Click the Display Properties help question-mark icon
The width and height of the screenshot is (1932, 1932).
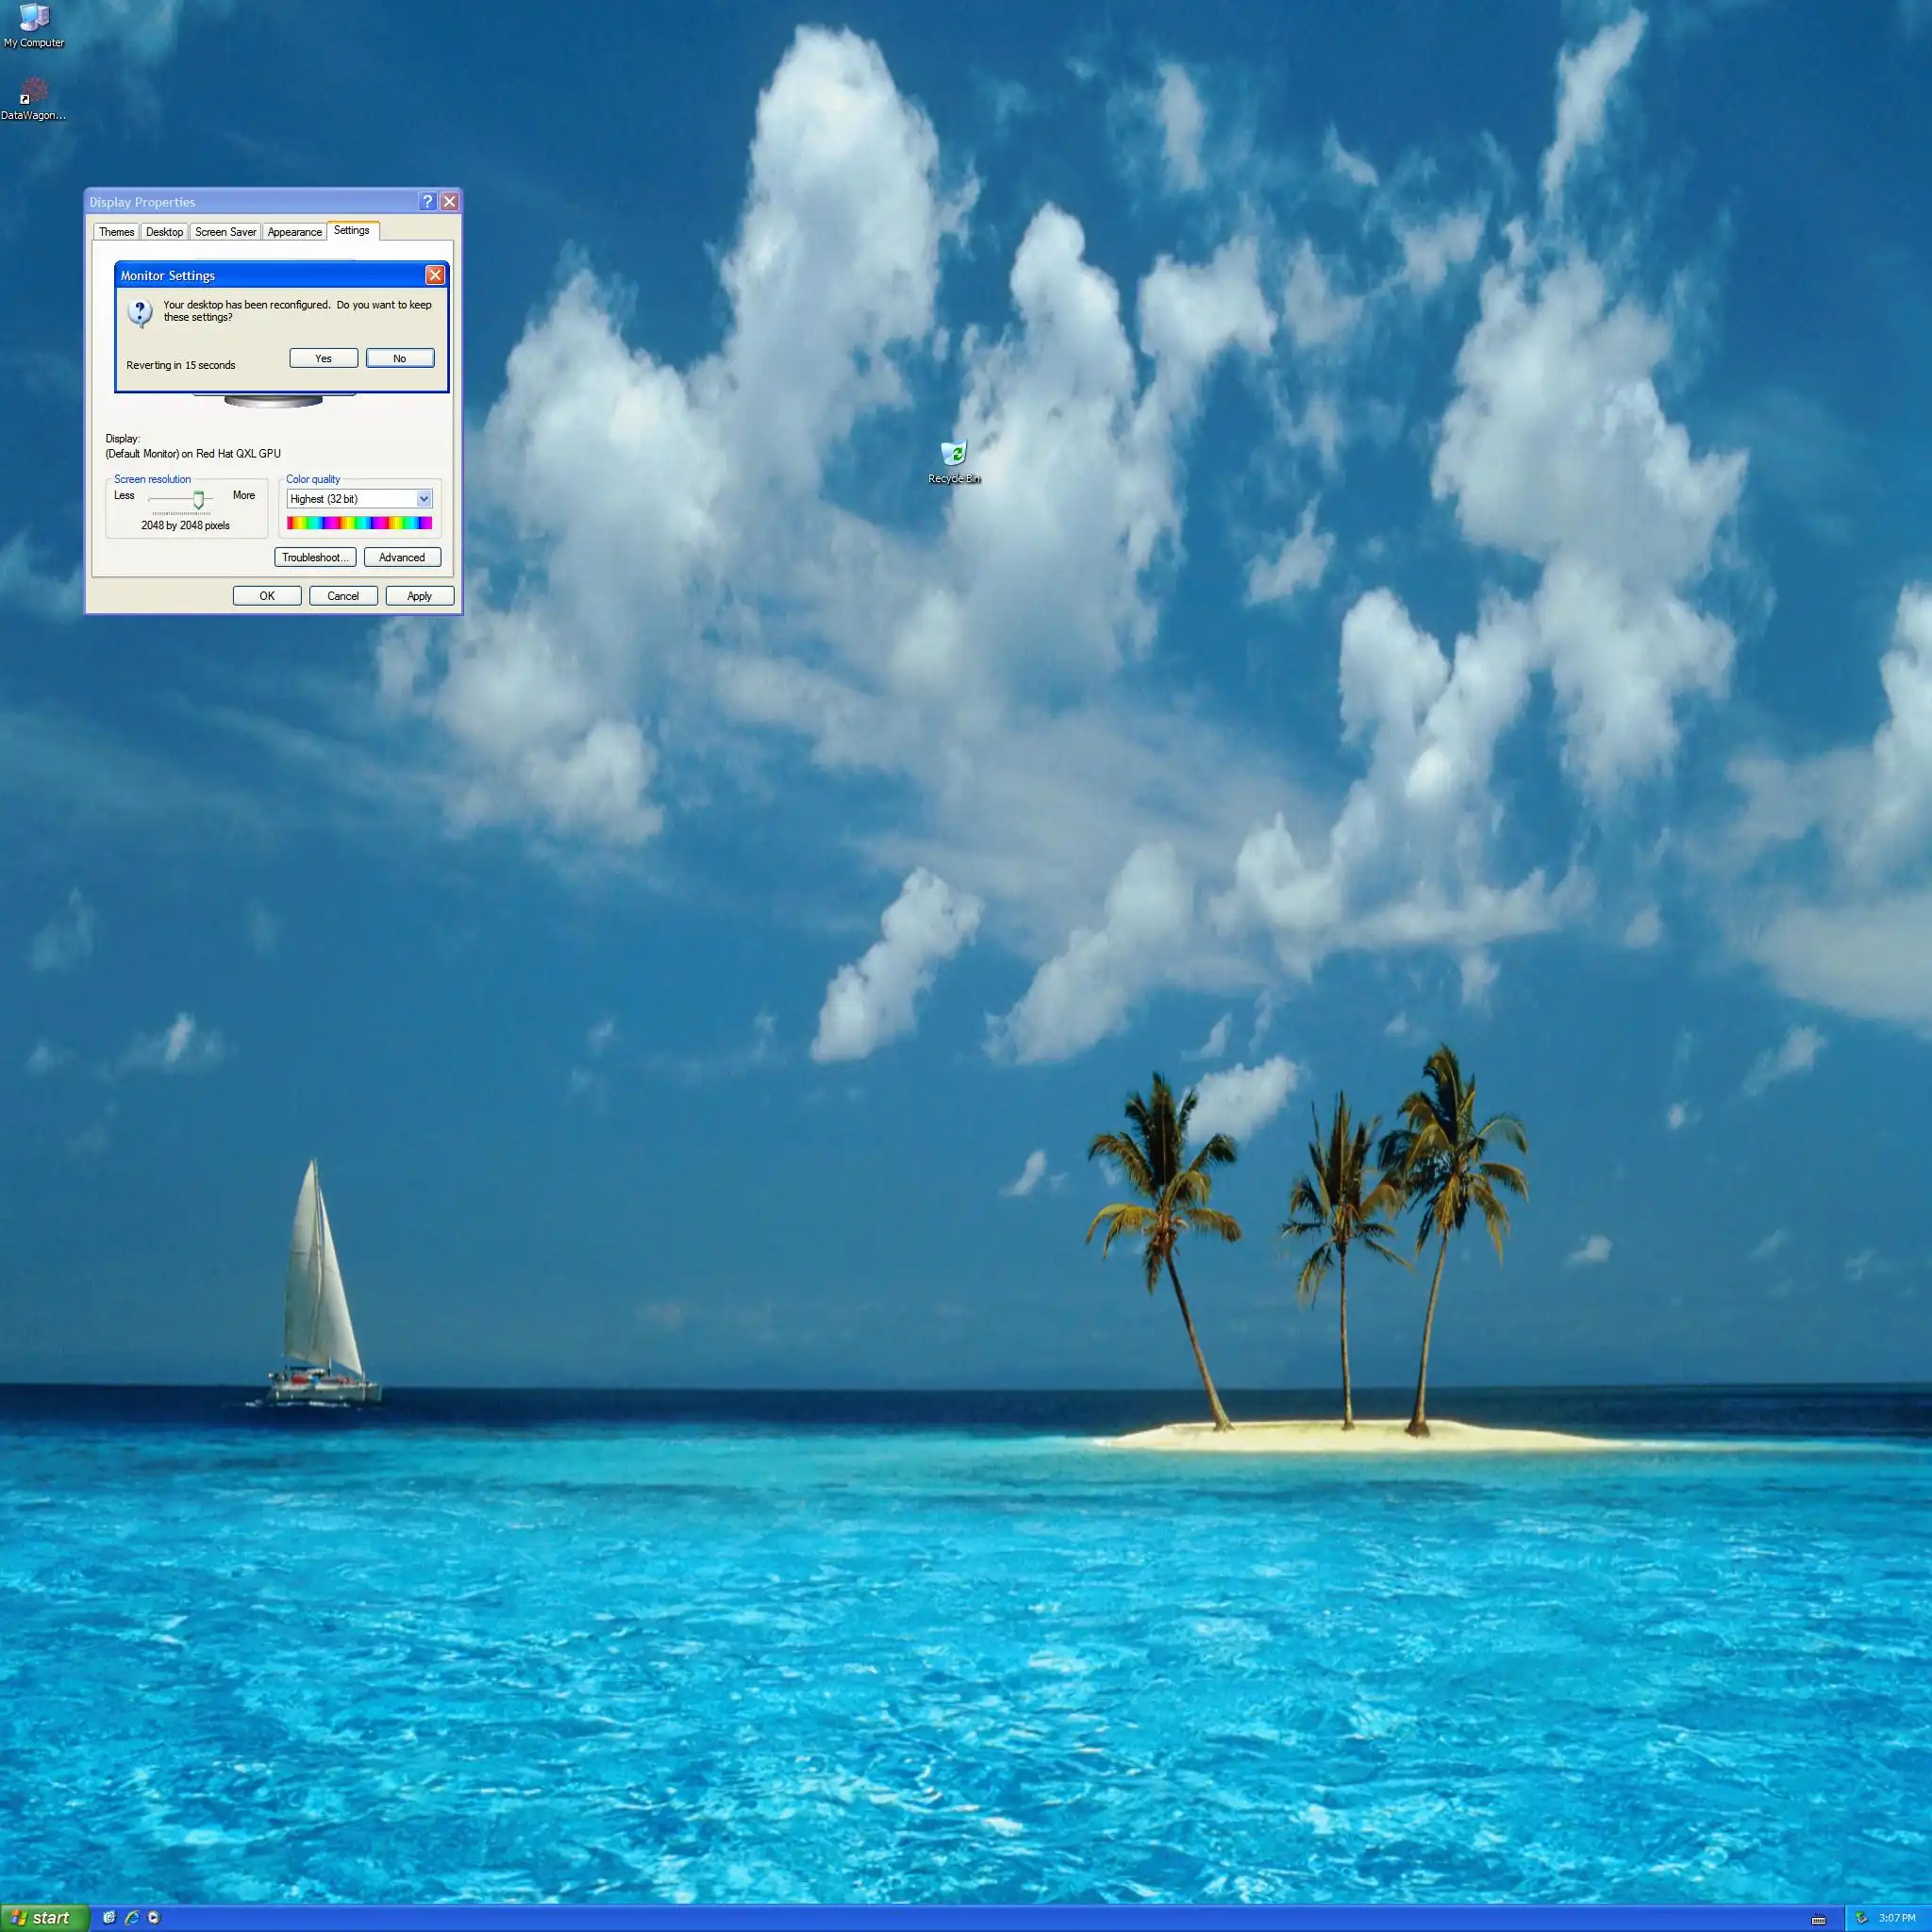(427, 201)
